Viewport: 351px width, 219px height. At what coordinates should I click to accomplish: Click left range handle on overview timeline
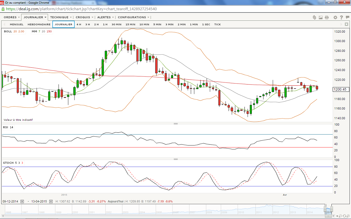pos(325,209)
